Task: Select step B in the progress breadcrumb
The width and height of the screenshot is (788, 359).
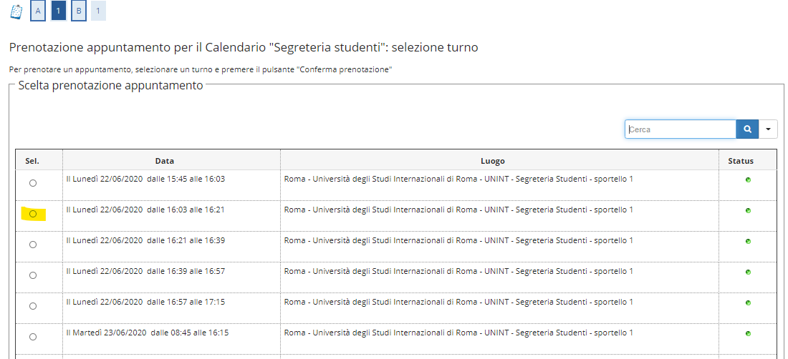Action: point(79,11)
